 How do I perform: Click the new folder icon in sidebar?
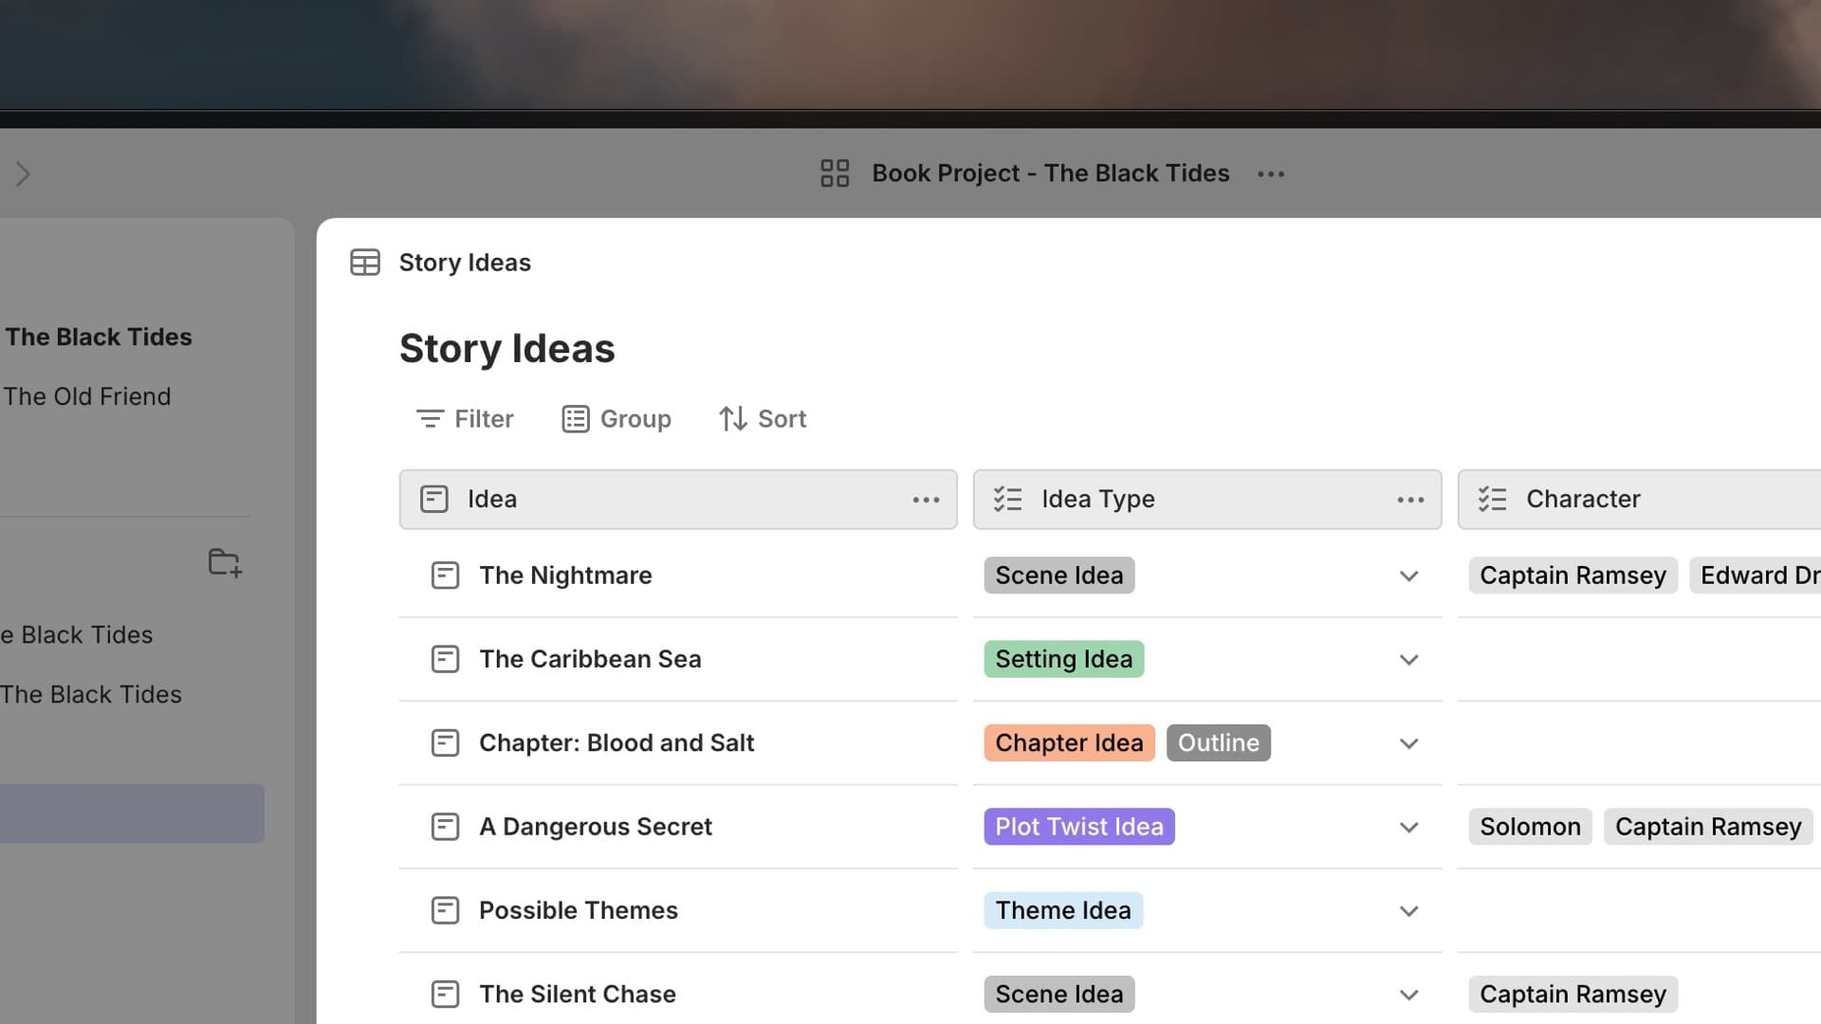pos(225,562)
